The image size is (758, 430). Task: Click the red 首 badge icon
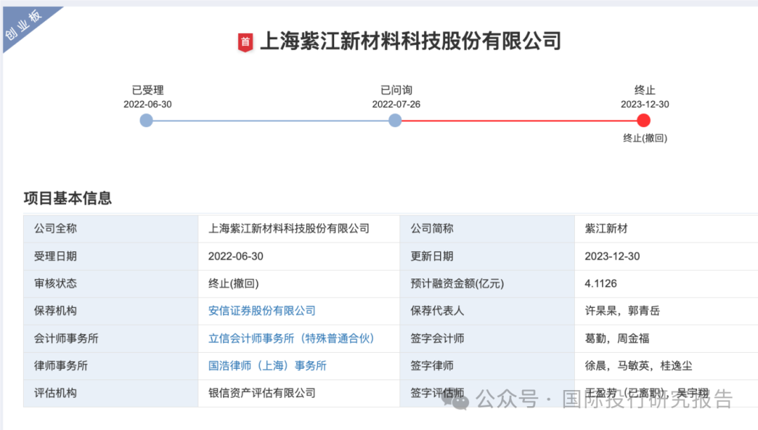[x=245, y=42]
